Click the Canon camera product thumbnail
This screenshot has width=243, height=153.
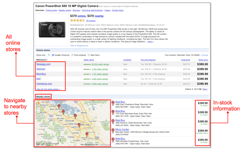click(x=52, y=30)
